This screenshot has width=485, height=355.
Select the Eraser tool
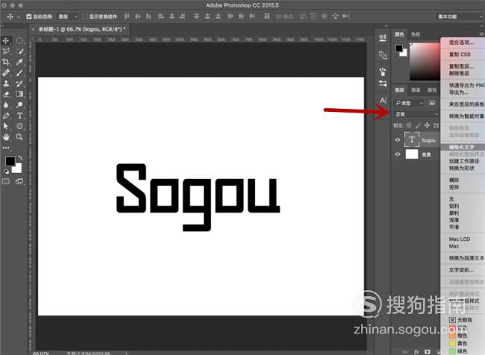pyautogui.click(x=6, y=94)
